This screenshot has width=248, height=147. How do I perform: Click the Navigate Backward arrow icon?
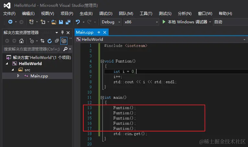(10, 22)
